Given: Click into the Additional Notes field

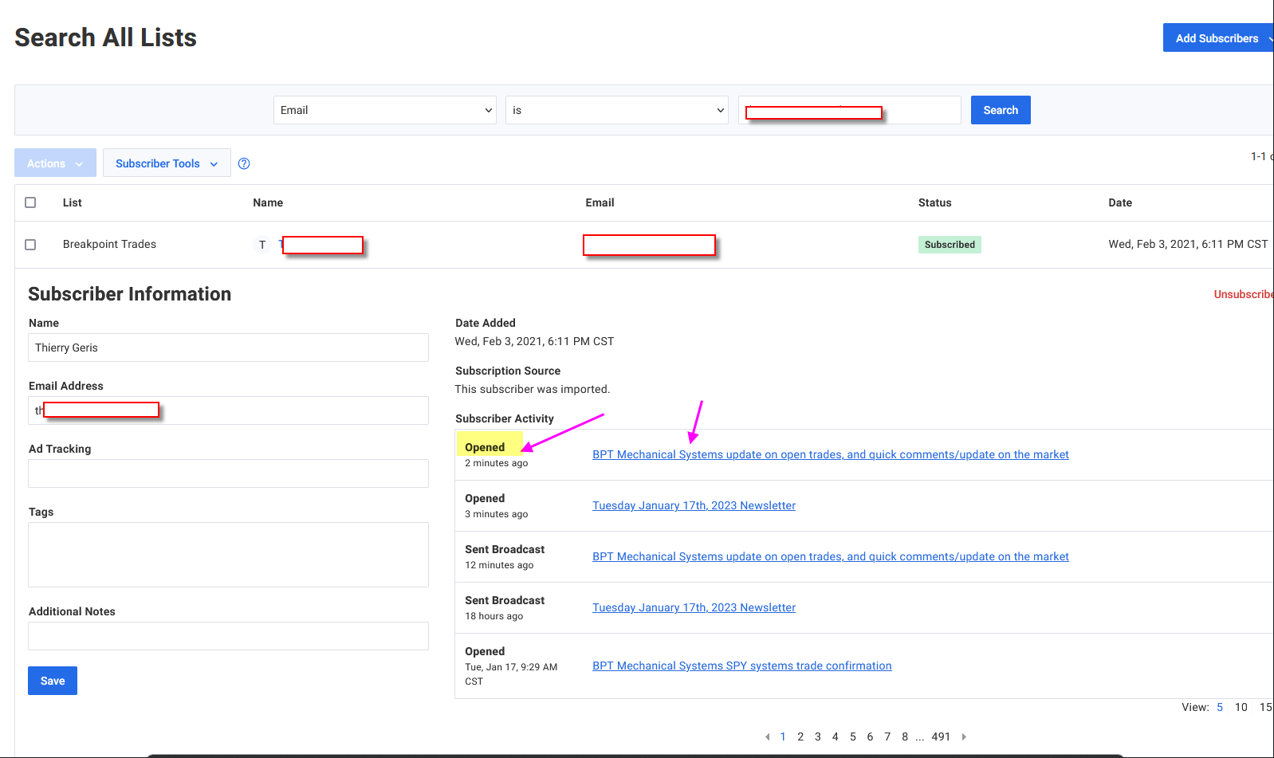Looking at the screenshot, I should tap(228, 636).
